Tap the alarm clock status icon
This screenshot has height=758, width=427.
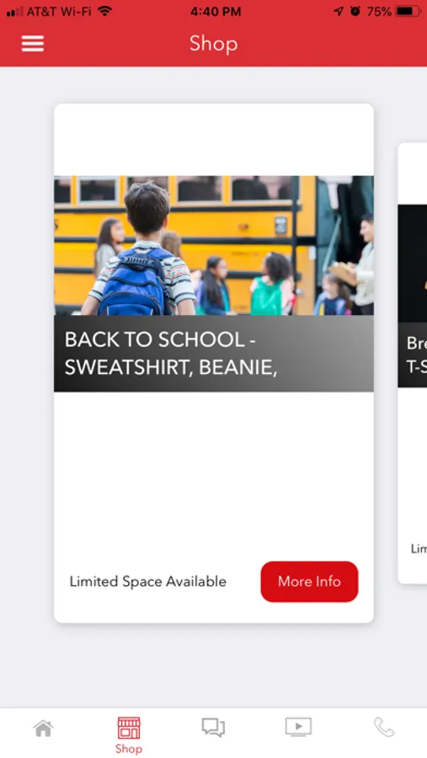(355, 11)
